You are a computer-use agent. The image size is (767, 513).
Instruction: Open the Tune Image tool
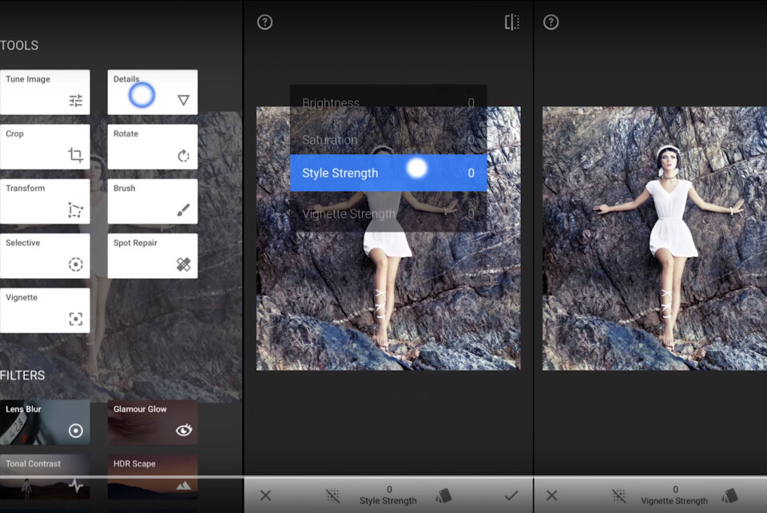pyautogui.click(x=45, y=92)
